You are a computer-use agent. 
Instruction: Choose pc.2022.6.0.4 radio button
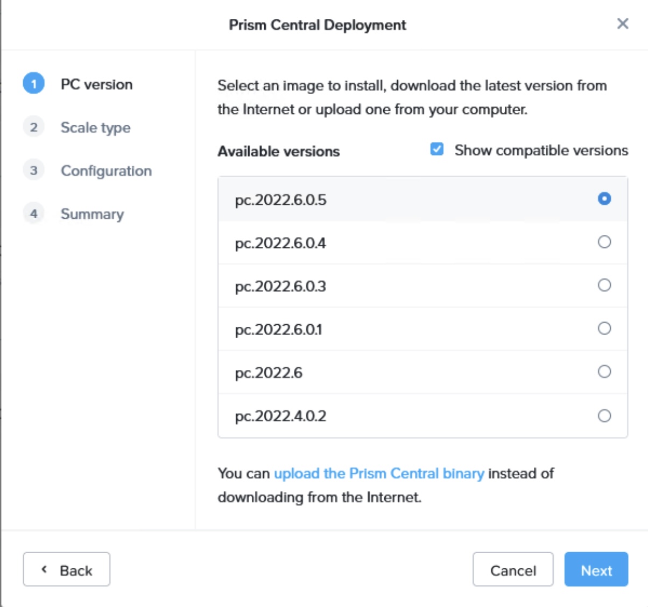coord(604,242)
